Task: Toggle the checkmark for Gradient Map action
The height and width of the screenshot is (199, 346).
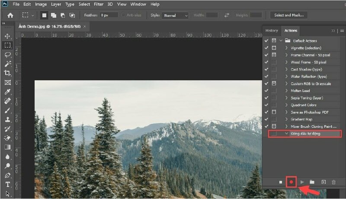Action: point(266,119)
